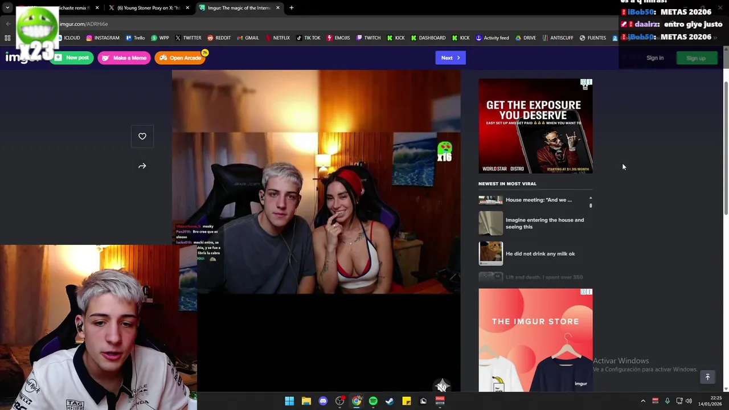Click The Imgur Store advertisement
729x410 pixels.
tap(535, 340)
